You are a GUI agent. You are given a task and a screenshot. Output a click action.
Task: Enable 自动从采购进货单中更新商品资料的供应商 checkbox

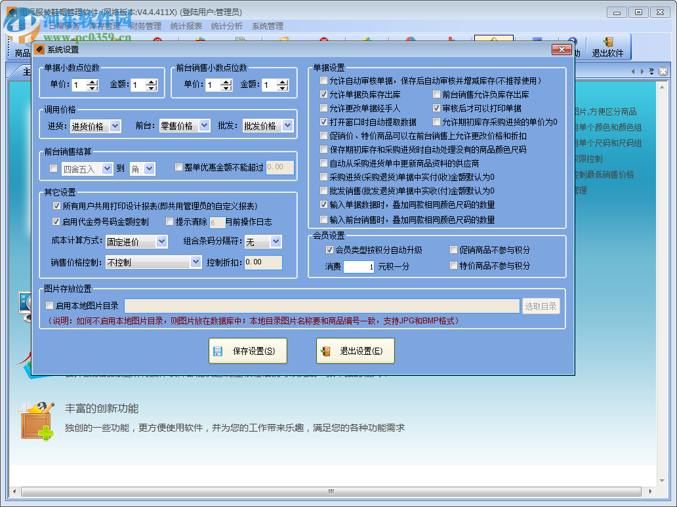[x=323, y=163]
